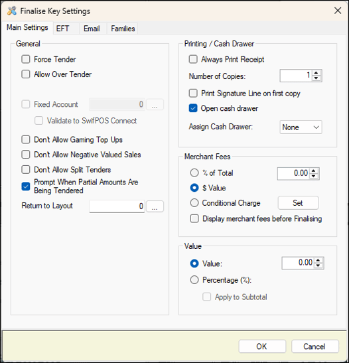This screenshot has height=363, width=349.
Task: Click the Value amount field
Action: pos(297,263)
